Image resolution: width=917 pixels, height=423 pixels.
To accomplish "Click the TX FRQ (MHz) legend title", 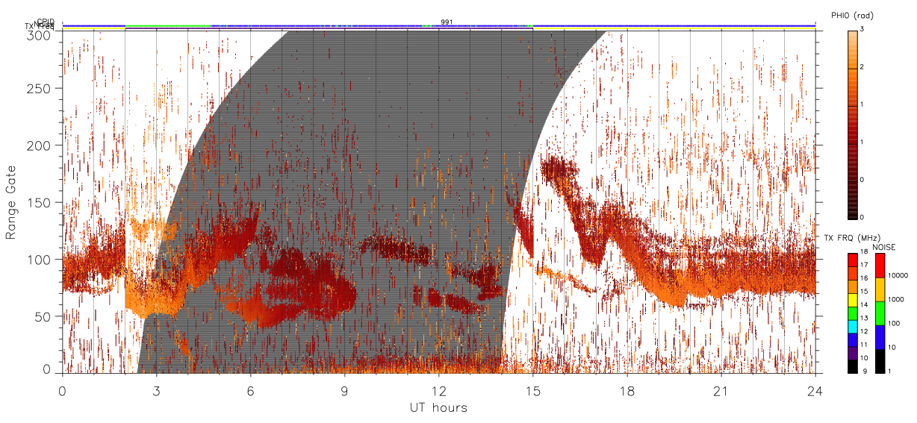I will tap(852, 237).
